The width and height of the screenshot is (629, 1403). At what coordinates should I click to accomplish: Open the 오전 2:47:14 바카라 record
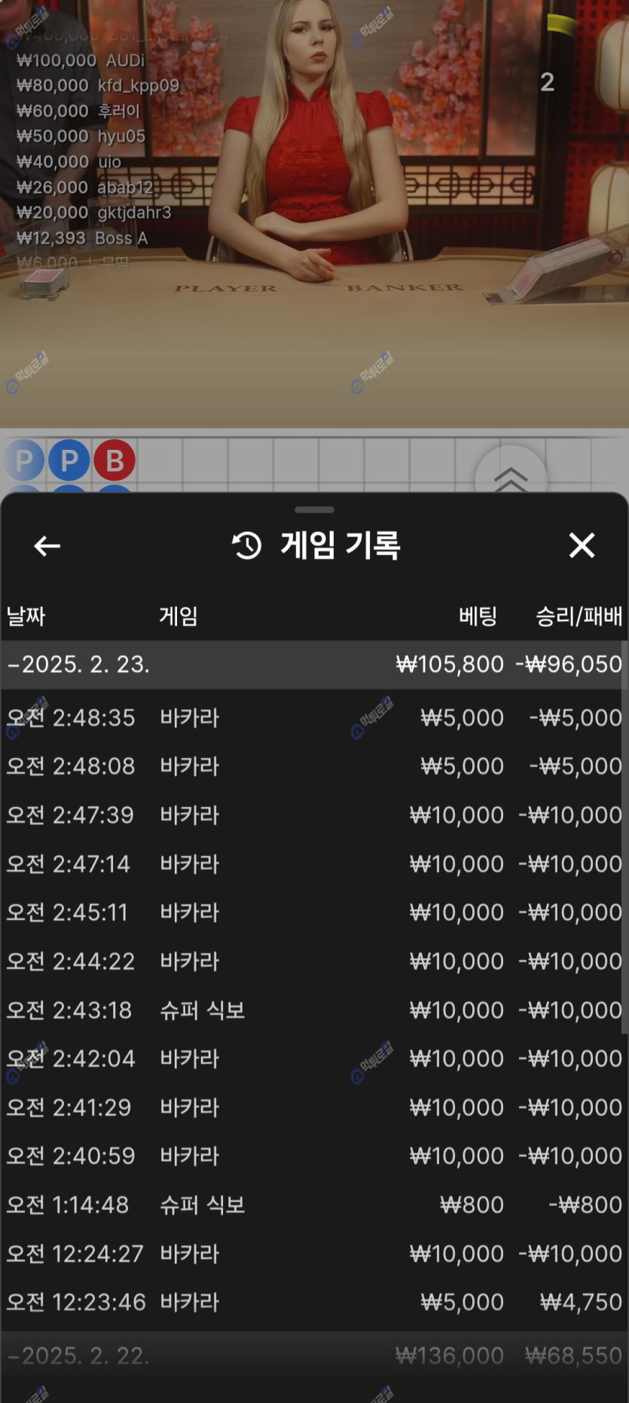point(314,864)
